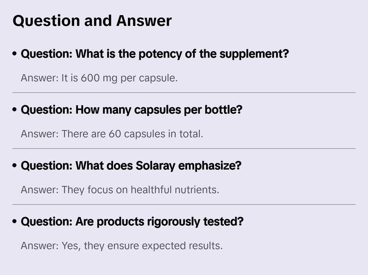Click the bullet beside the tested question
This screenshot has width=368, height=275.
pyautogui.click(x=15, y=222)
